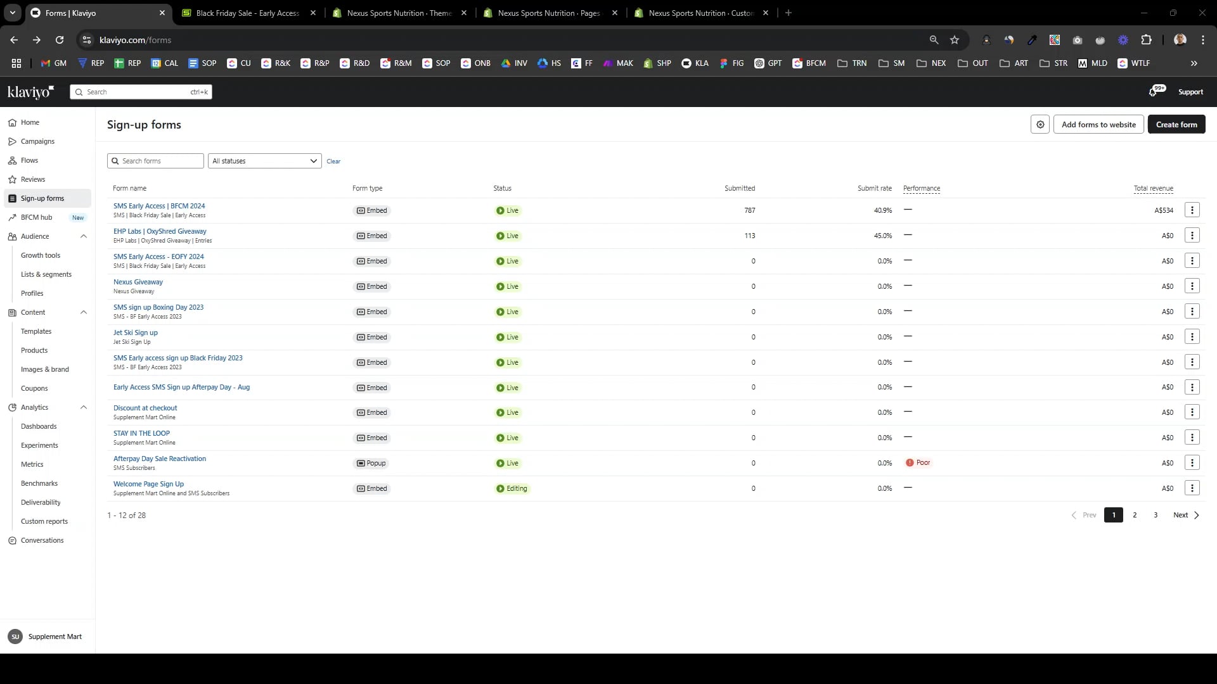This screenshot has width=1217, height=684.
Task: Click the three-dot menu for SMS Early Access BFCM 2024
Action: 1191,210
